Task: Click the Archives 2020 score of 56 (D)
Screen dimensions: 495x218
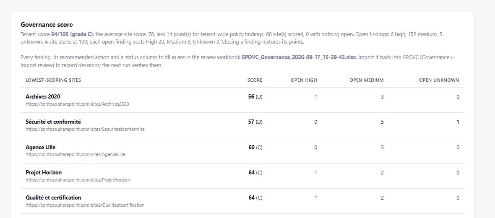Action: [x=255, y=97]
